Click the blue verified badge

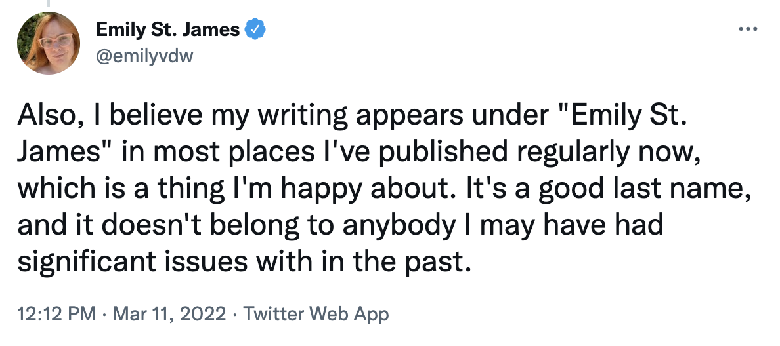(255, 30)
